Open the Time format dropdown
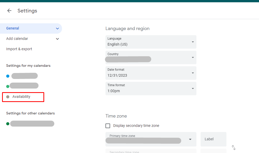This screenshot has height=153, width=259. 151,89
